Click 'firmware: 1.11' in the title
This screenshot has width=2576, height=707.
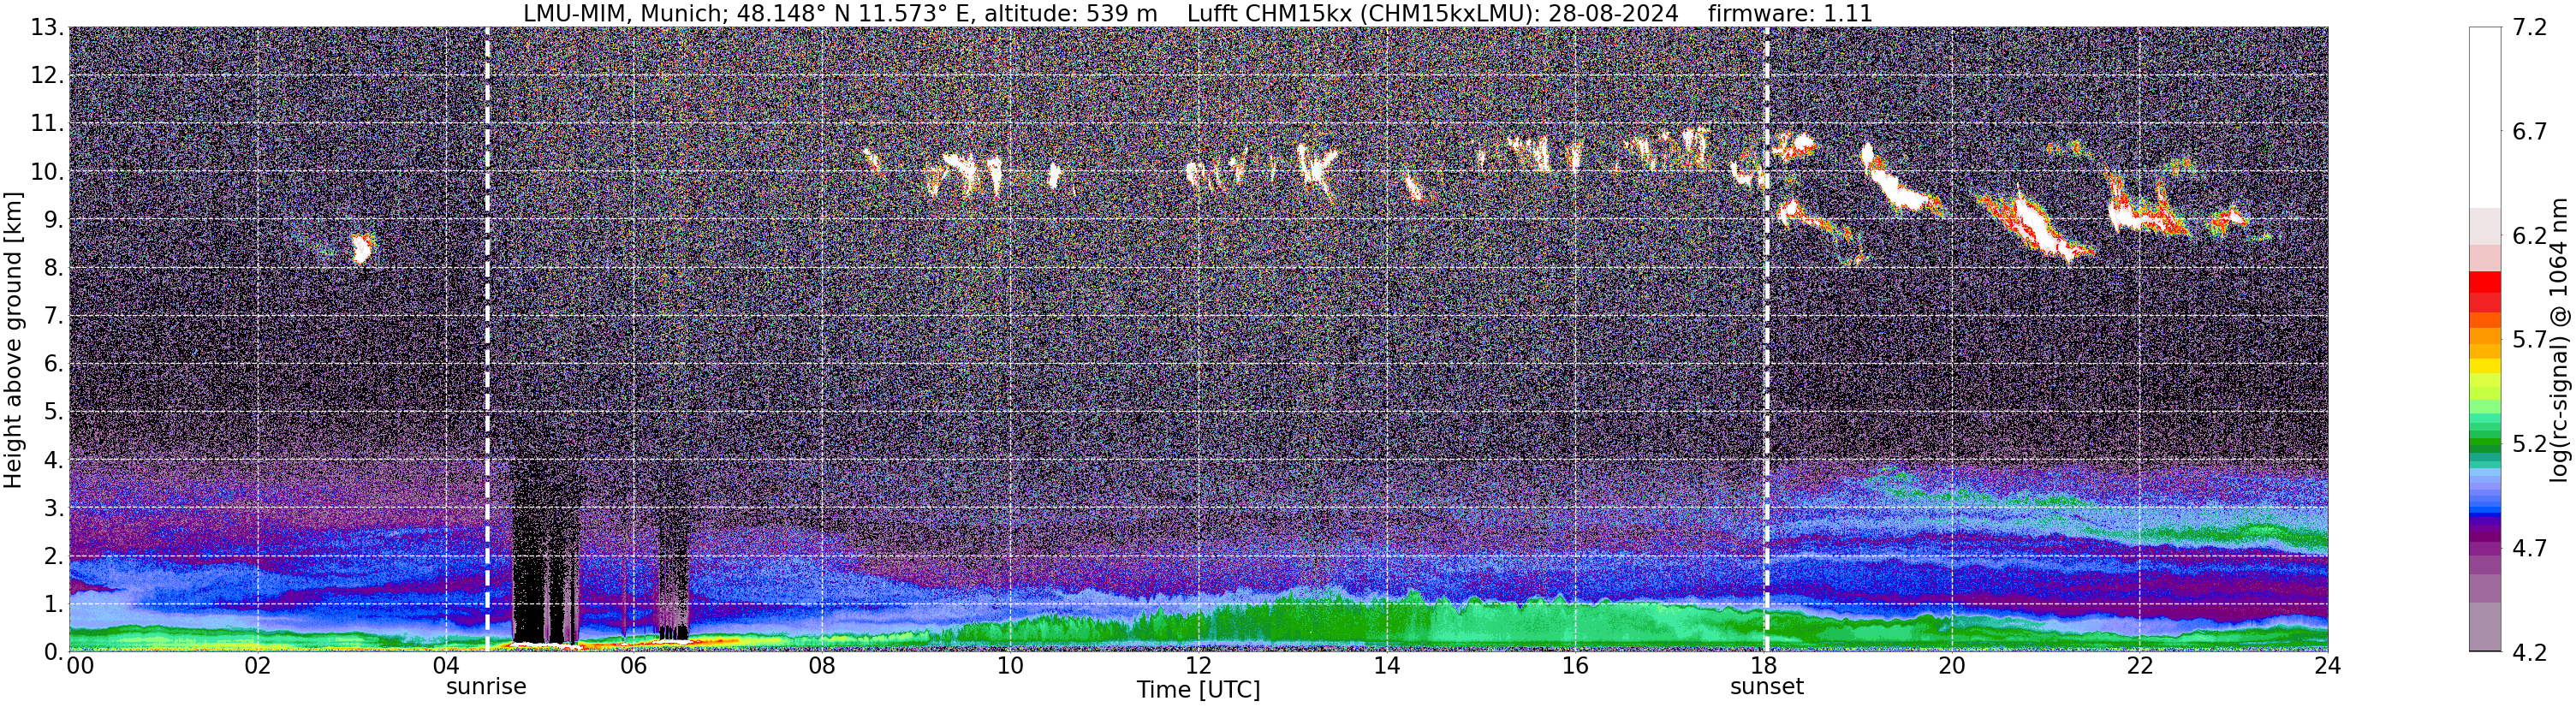pos(1790,14)
